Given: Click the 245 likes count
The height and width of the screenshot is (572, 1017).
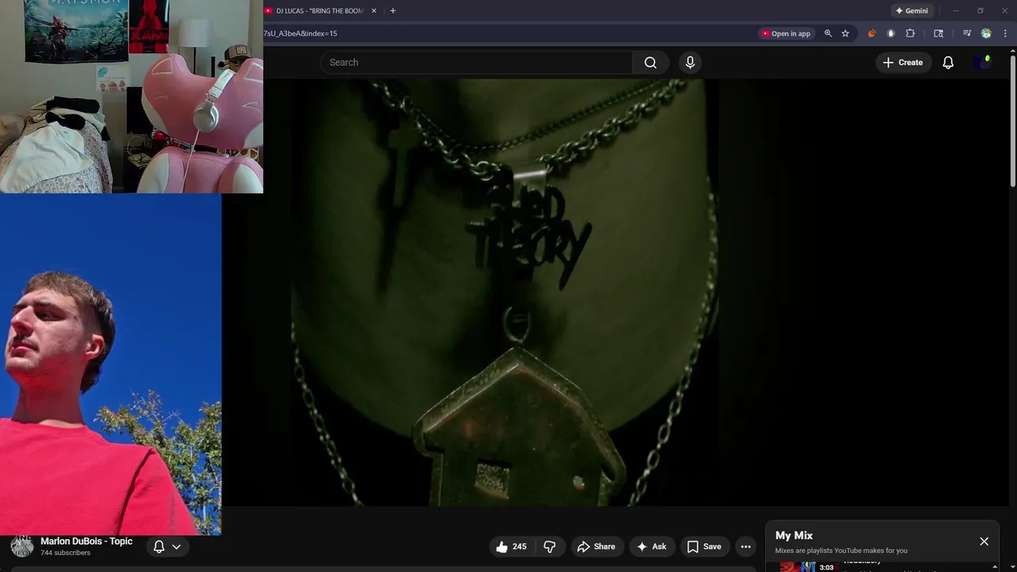Looking at the screenshot, I should click(520, 547).
